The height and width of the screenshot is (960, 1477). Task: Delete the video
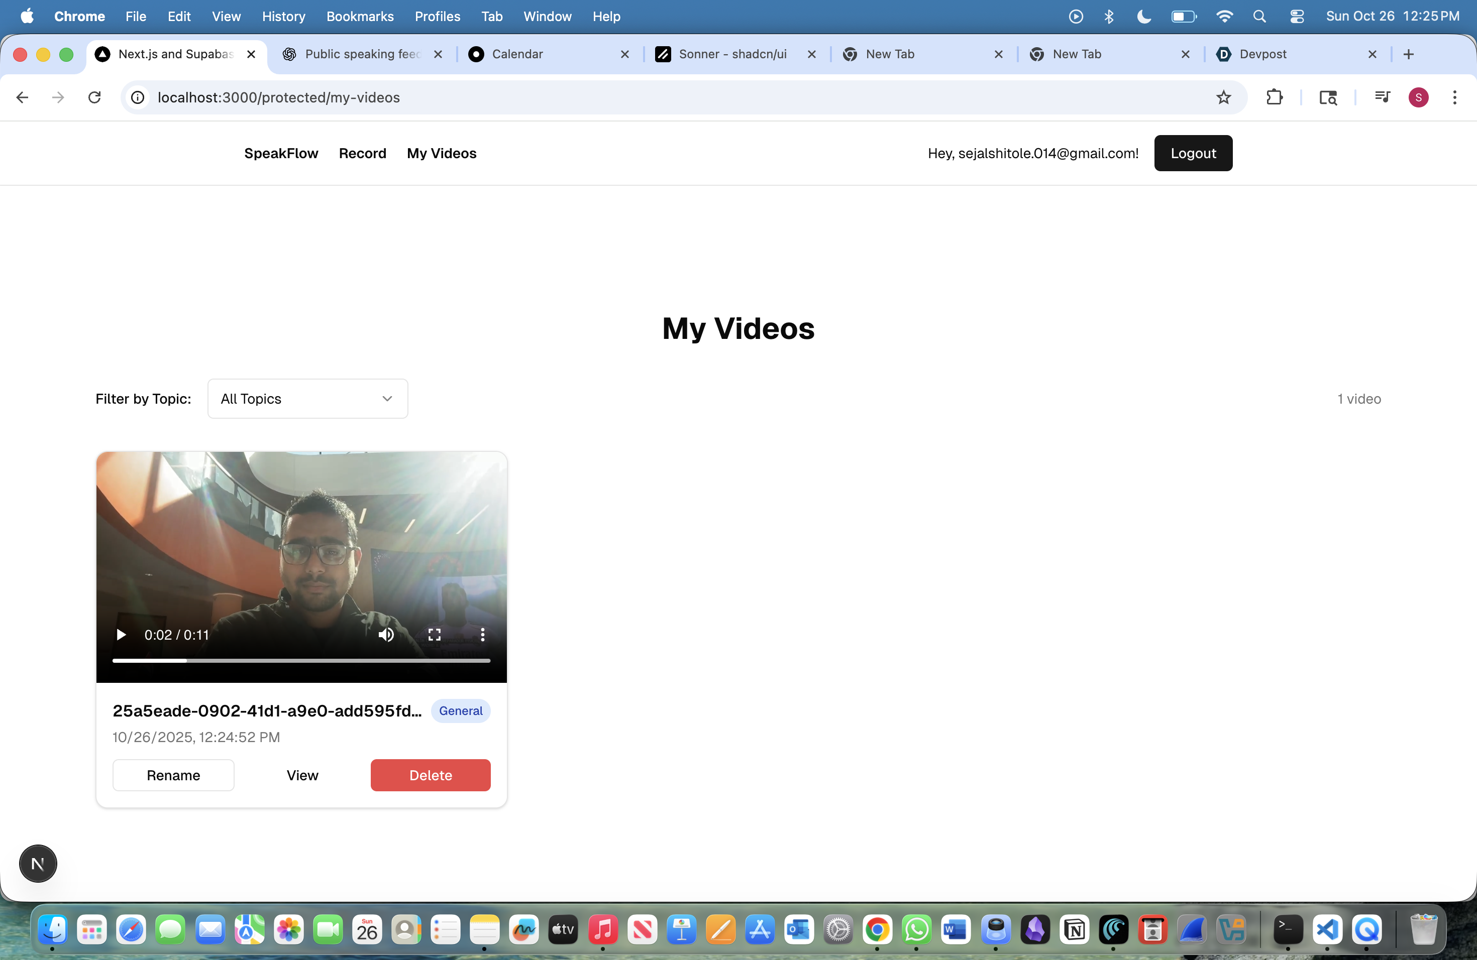click(x=430, y=775)
